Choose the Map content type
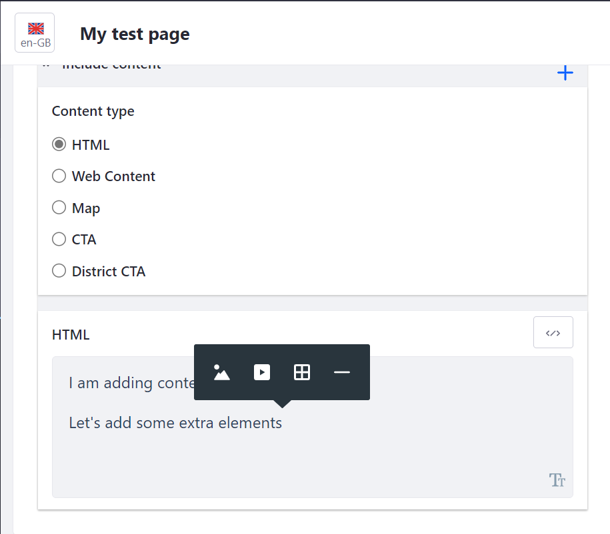The image size is (610, 534). pos(59,207)
